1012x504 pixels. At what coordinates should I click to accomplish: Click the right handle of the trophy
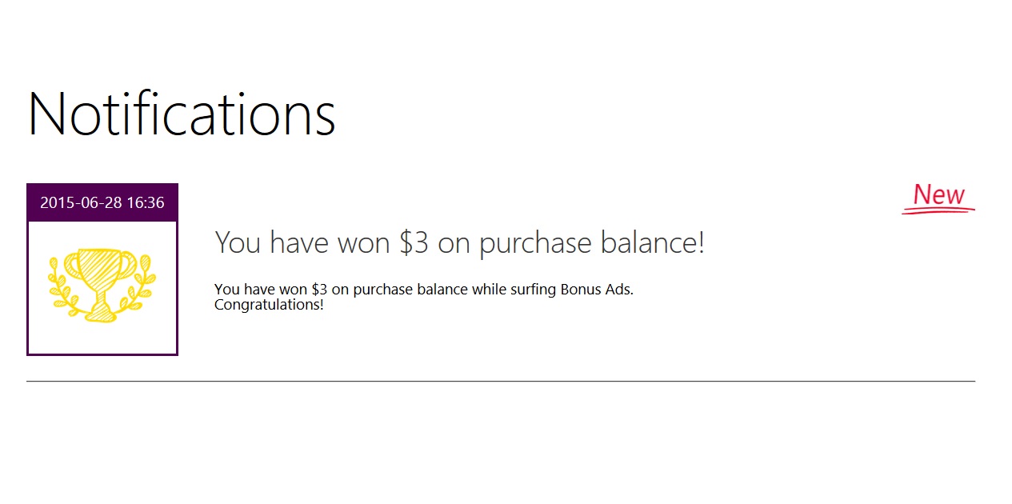(x=130, y=265)
